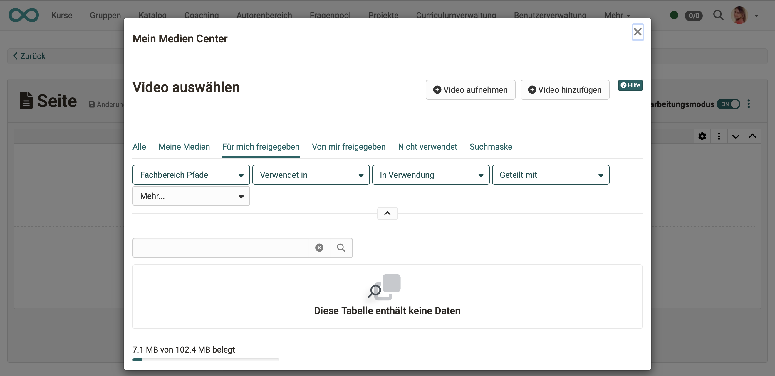775x376 pixels.
Task: Click the move-up chevron in the editor toolbar
Action: pyautogui.click(x=752, y=136)
